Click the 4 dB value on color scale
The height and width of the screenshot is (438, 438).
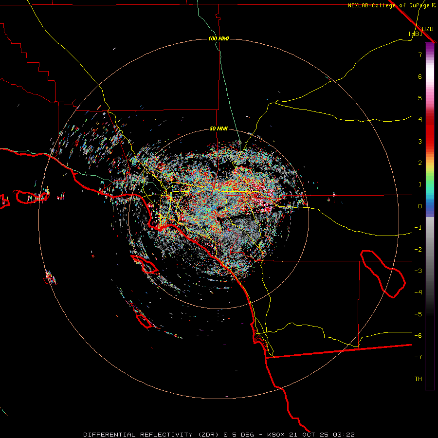420,120
